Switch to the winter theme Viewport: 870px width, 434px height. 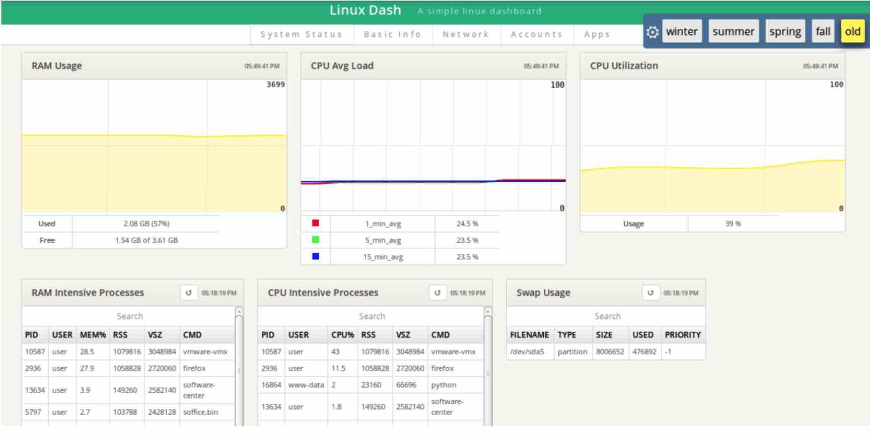coord(682,31)
